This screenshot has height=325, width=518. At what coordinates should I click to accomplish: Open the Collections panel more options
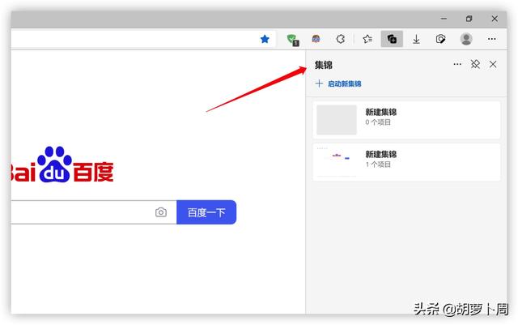coord(457,64)
